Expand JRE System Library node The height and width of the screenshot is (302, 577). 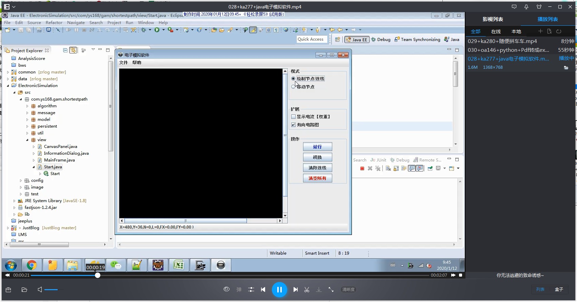point(14,201)
